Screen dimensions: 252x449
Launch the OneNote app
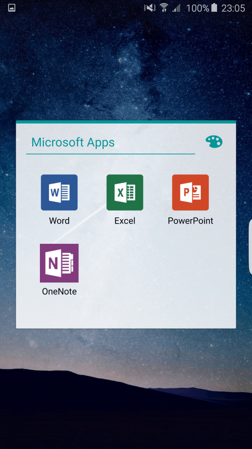(59, 263)
